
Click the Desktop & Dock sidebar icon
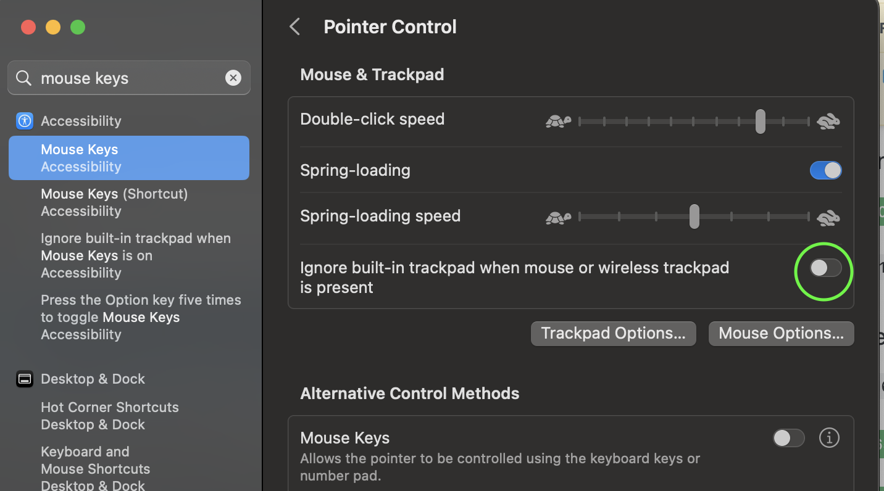tap(25, 379)
